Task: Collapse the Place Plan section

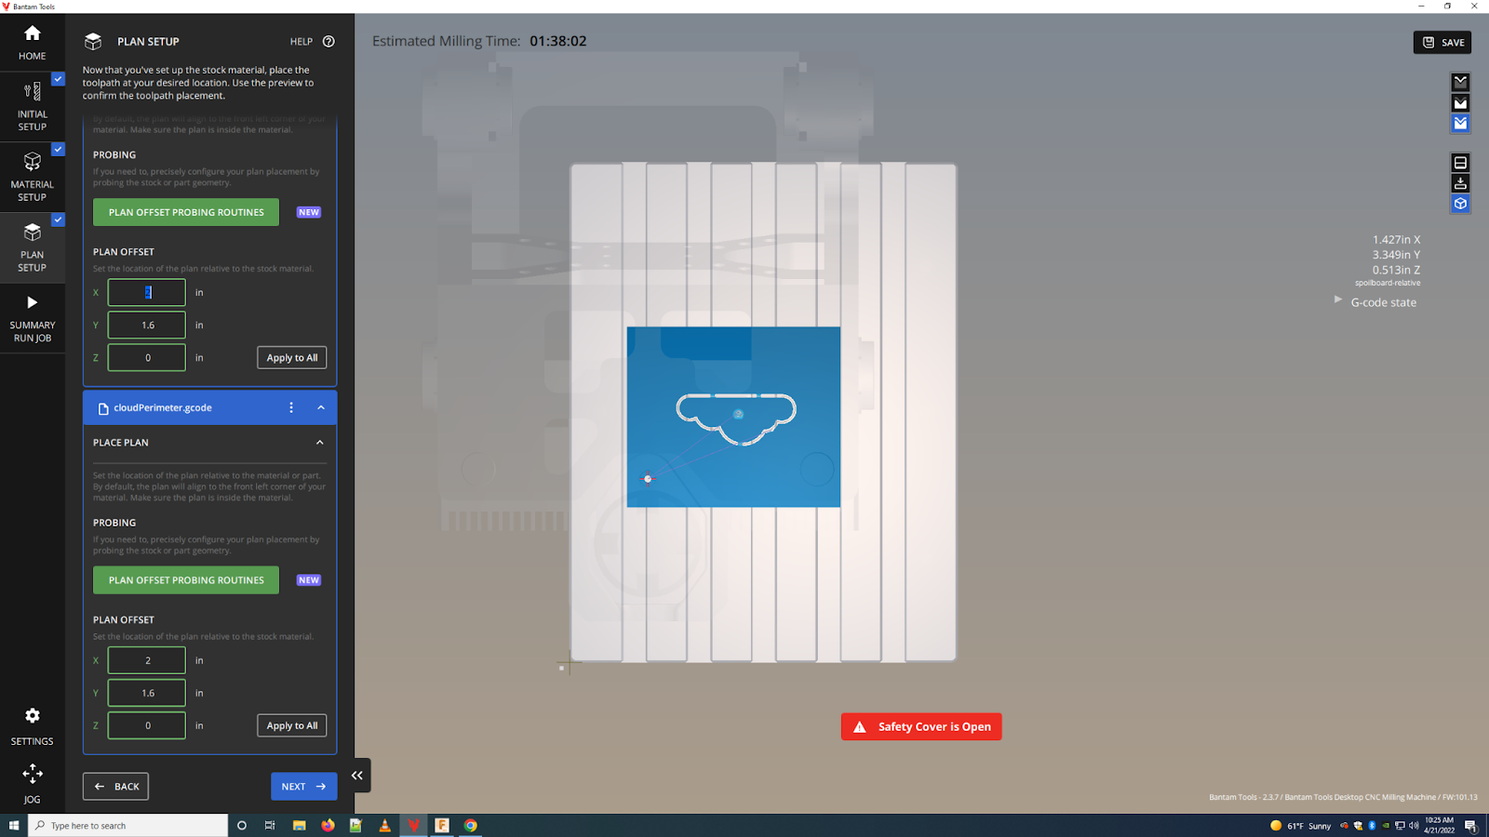Action: click(x=320, y=443)
